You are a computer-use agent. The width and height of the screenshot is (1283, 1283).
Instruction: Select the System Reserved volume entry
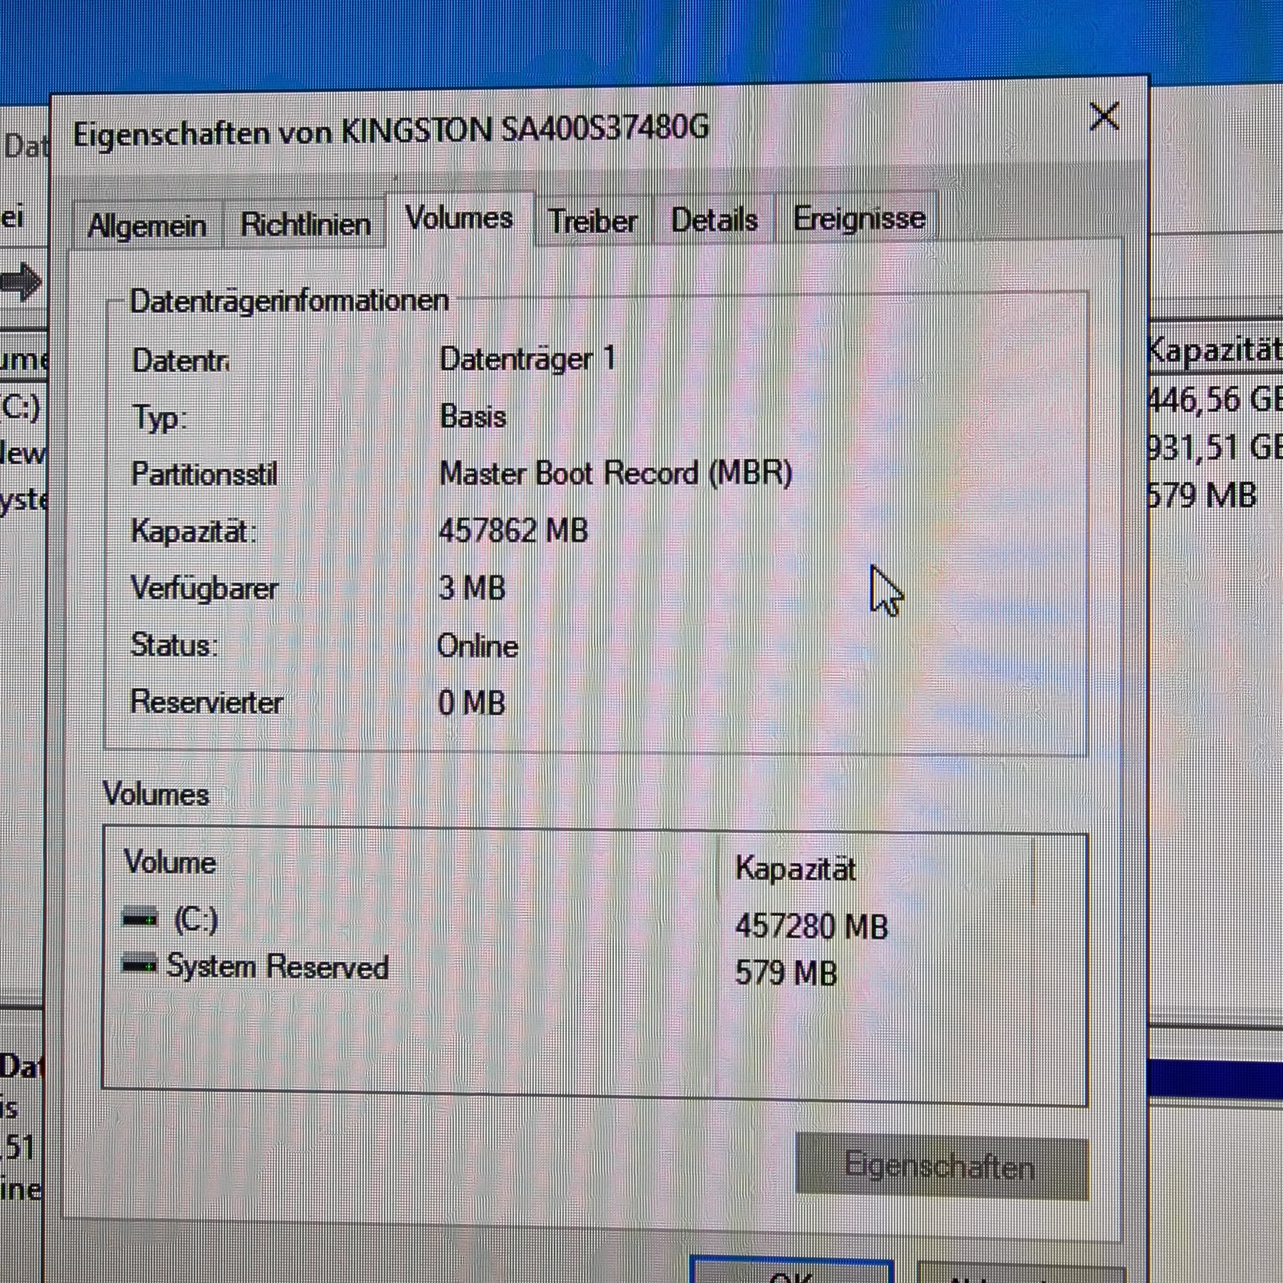tap(277, 966)
